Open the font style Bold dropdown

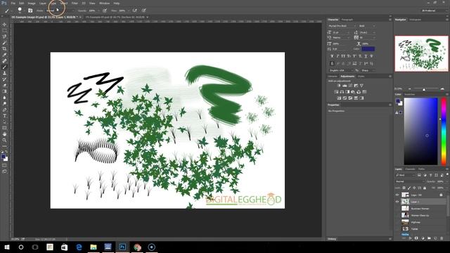pyautogui.click(x=367, y=26)
